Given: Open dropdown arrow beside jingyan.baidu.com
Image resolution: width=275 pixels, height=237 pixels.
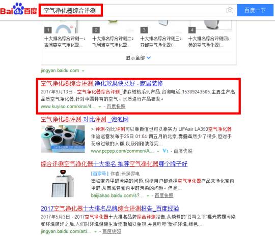Looking at the screenshot, I should tap(83, 71).
